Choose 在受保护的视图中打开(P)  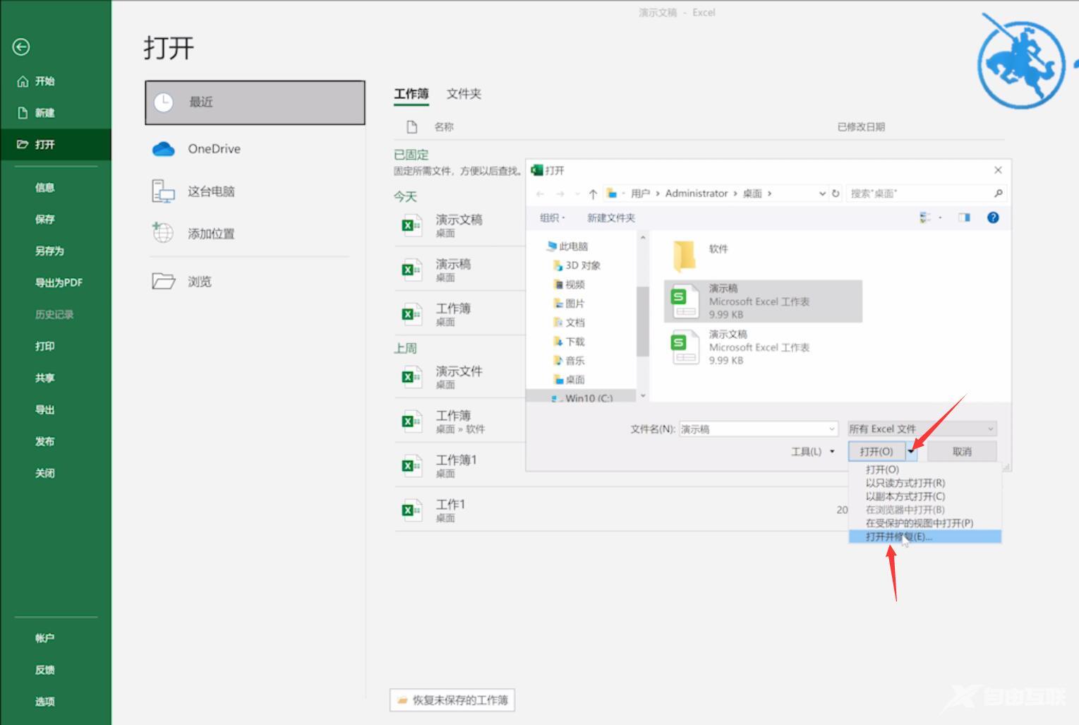coord(925,523)
